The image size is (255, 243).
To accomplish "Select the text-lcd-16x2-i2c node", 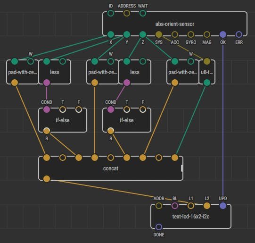I will coord(191,216).
